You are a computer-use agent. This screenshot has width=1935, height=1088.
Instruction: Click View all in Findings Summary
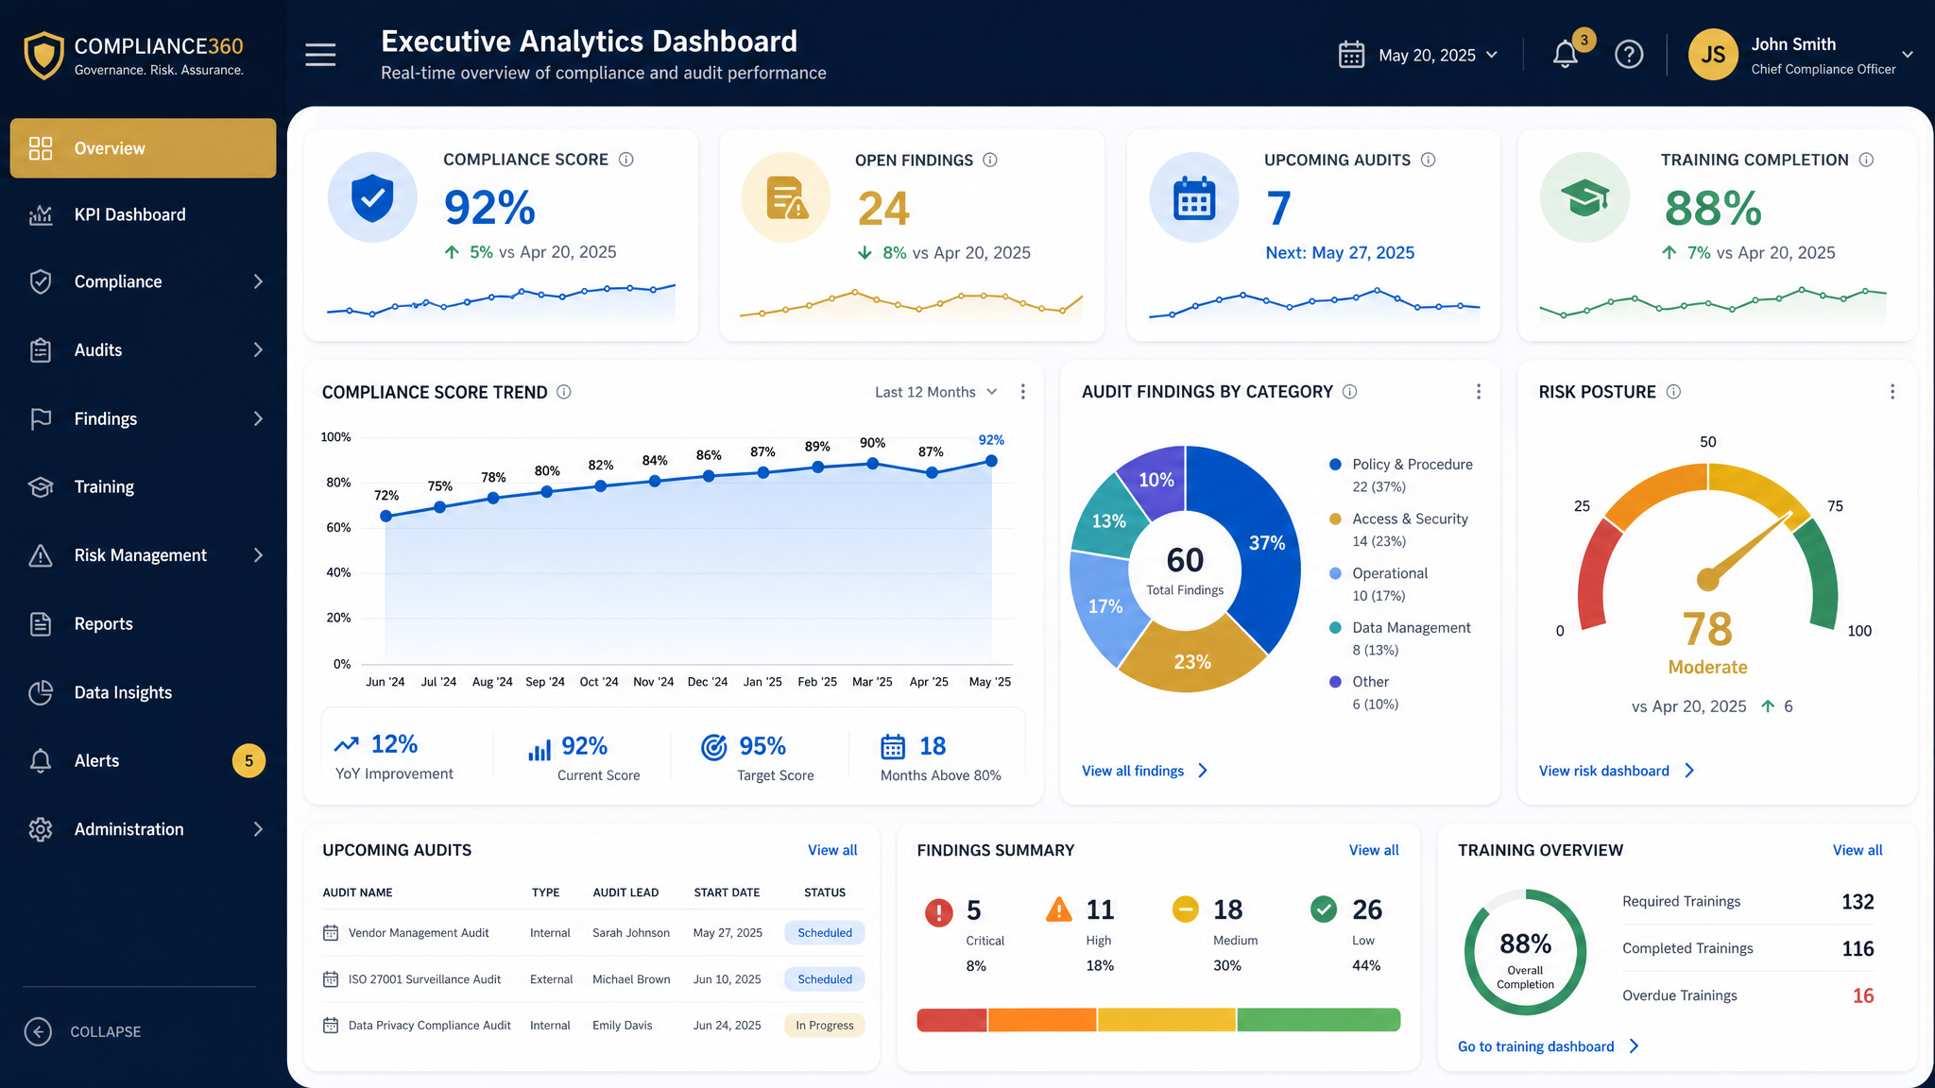(x=1374, y=850)
